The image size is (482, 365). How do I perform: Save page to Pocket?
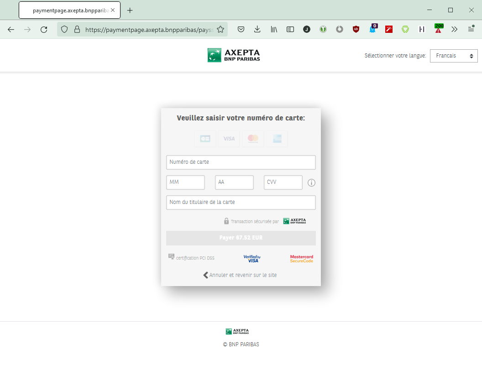pyautogui.click(x=241, y=29)
